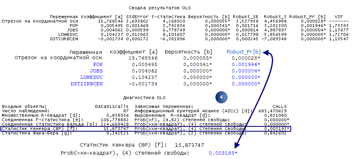The width and height of the screenshot is (352, 159).
Task: Select the "DST2URBCEN" row label
Action: click(x=64, y=39)
